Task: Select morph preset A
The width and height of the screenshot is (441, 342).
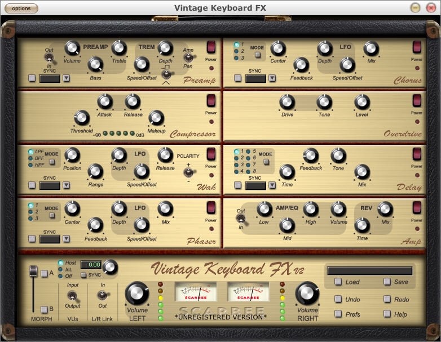Action: click(44, 273)
